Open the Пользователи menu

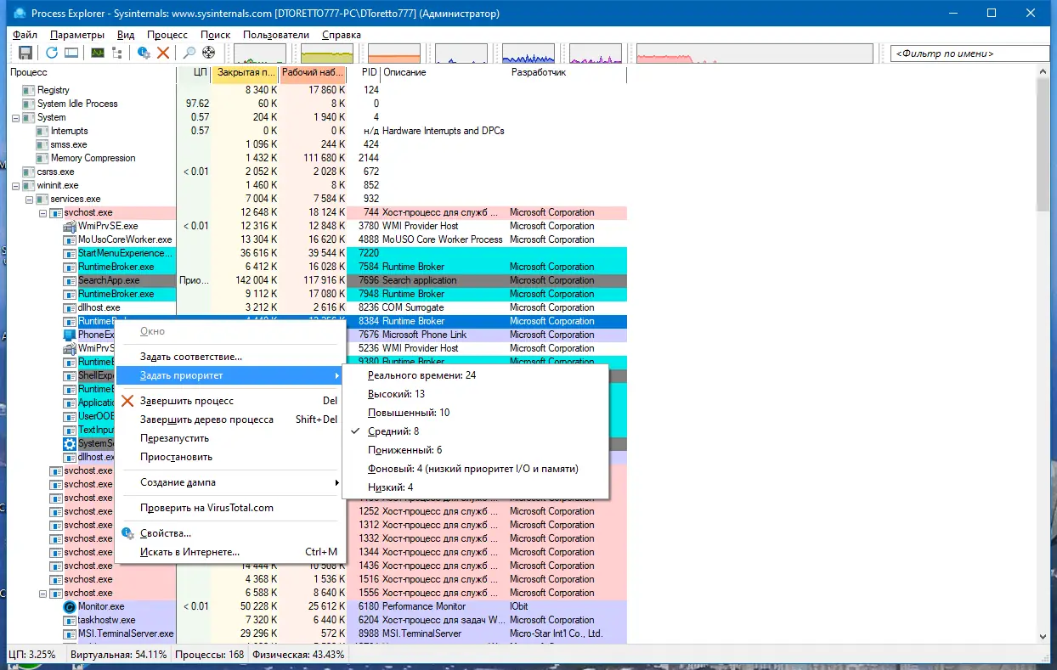[276, 35]
